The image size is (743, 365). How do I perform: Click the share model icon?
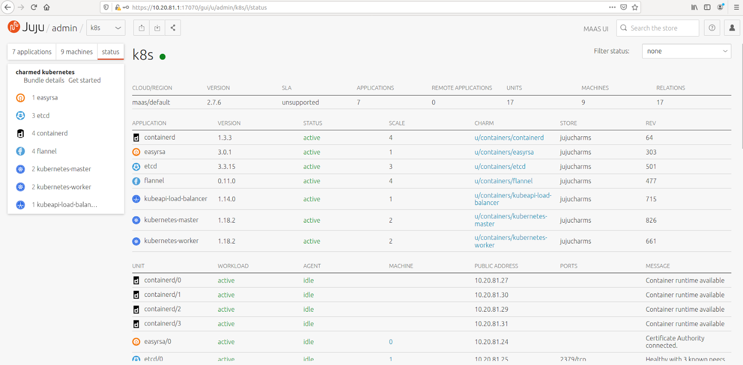coord(173,28)
